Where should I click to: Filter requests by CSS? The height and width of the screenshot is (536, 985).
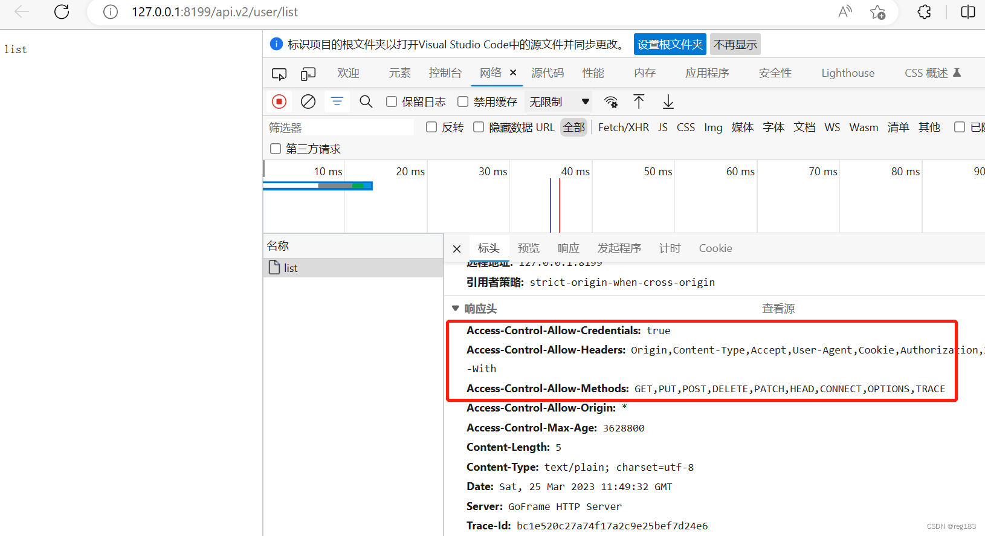tap(686, 128)
